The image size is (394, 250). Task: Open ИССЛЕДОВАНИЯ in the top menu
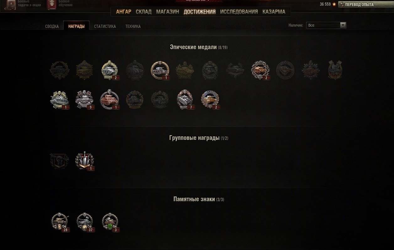coord(239,12)
